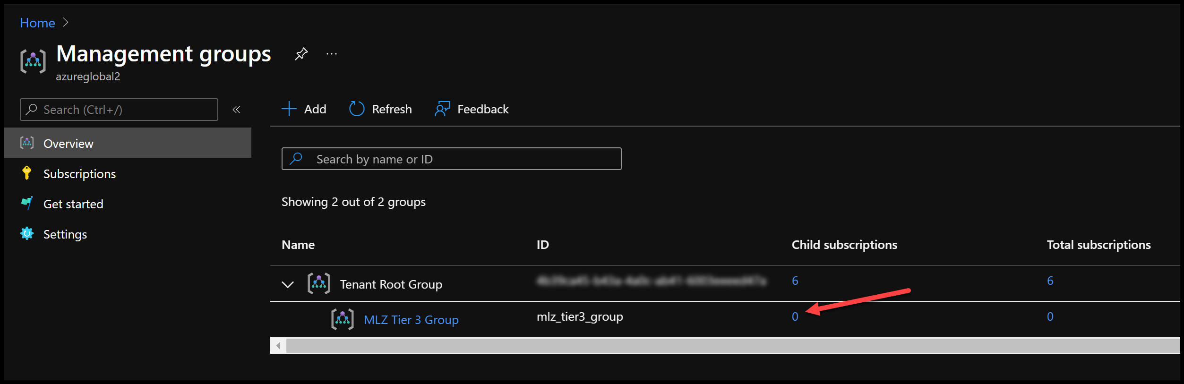Image resolution: width=1184 pixels, height=384 pixels.
Task: Click the MLZ Tier 3 Group icon
Action: click(343, 319)
